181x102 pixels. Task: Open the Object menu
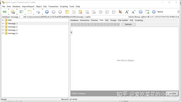click(x=39, y=7)
